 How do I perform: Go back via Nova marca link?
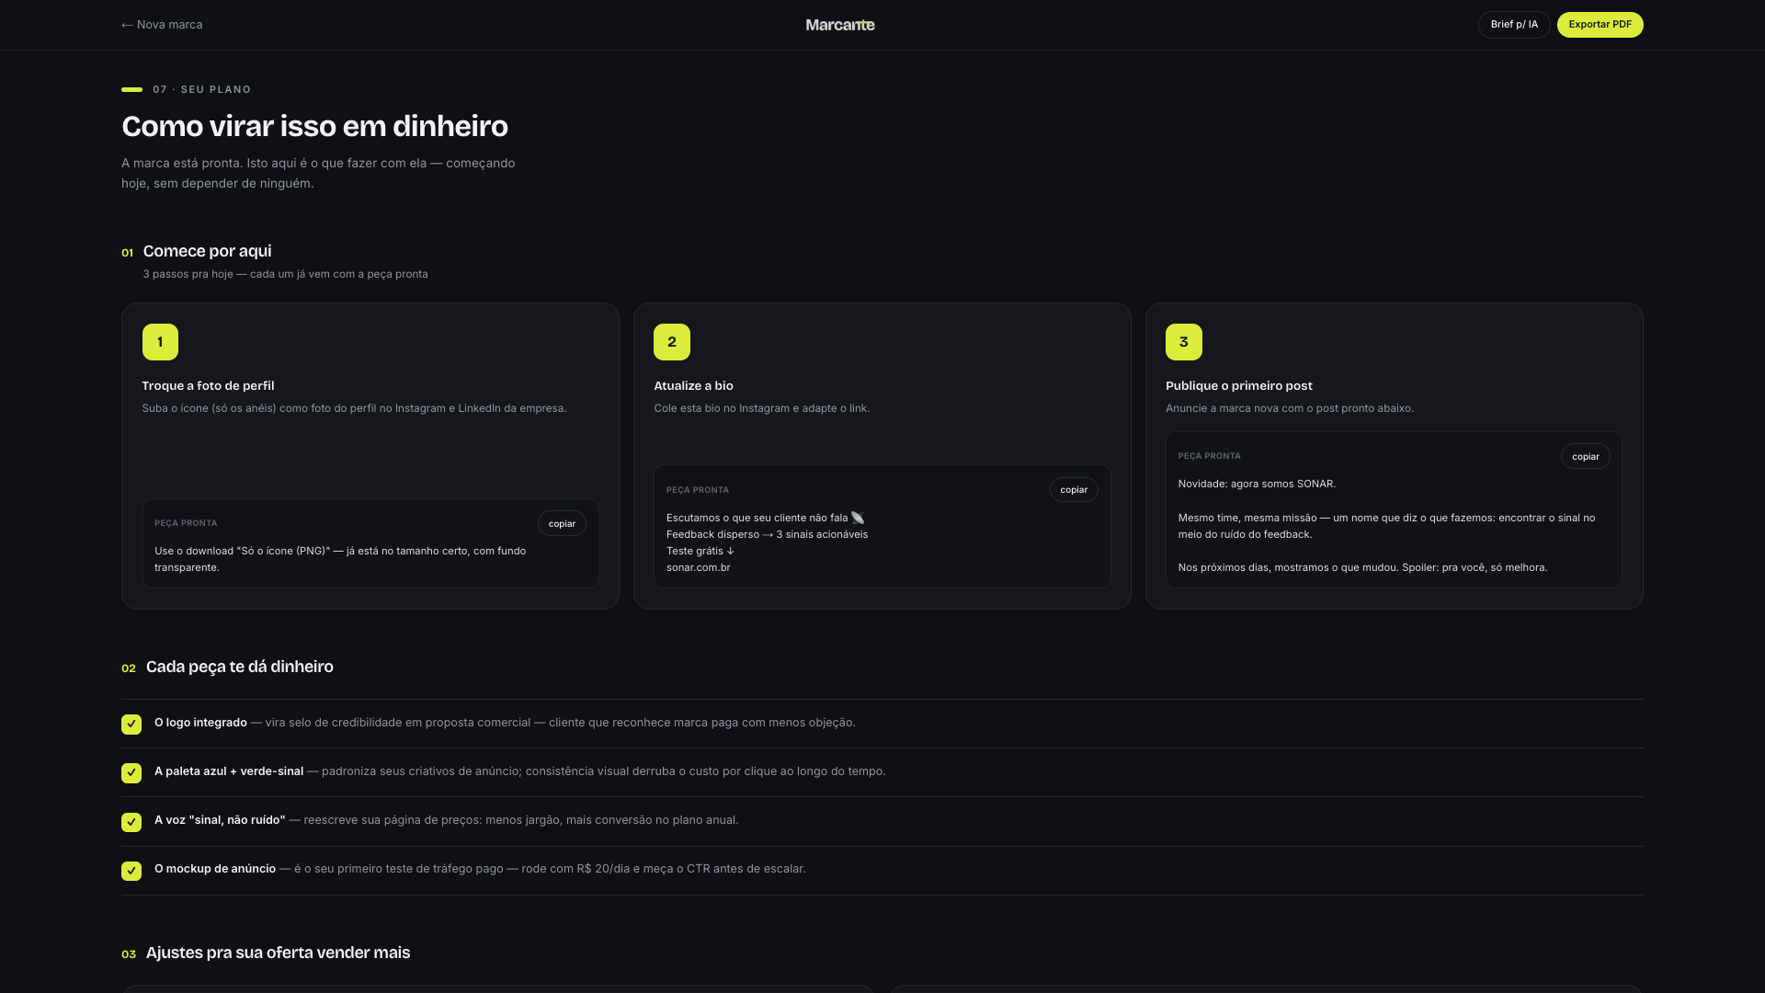pyautogui.click(x=162, y=25)
